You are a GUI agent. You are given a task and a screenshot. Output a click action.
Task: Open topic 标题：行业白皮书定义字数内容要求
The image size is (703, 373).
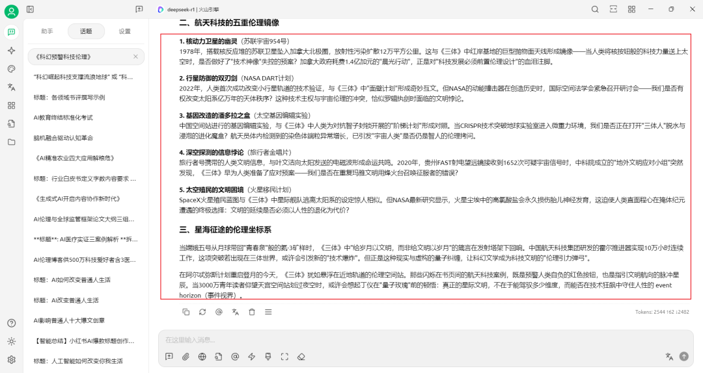pos(86,179)
